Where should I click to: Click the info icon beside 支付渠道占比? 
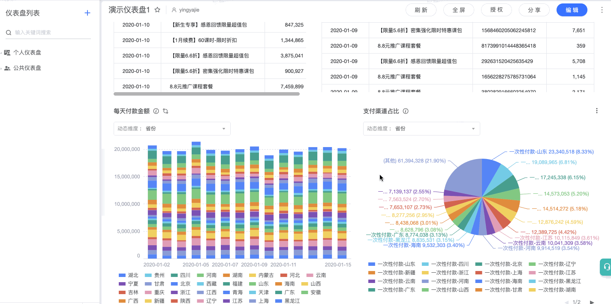point(406,111)
